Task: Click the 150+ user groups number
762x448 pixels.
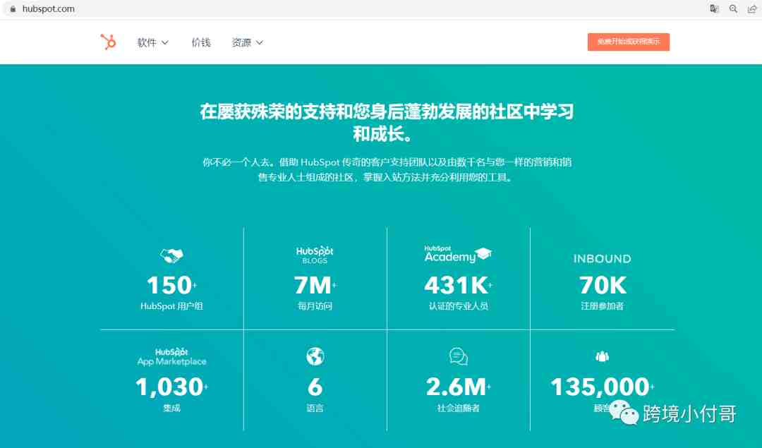Action: coord(171,285)
